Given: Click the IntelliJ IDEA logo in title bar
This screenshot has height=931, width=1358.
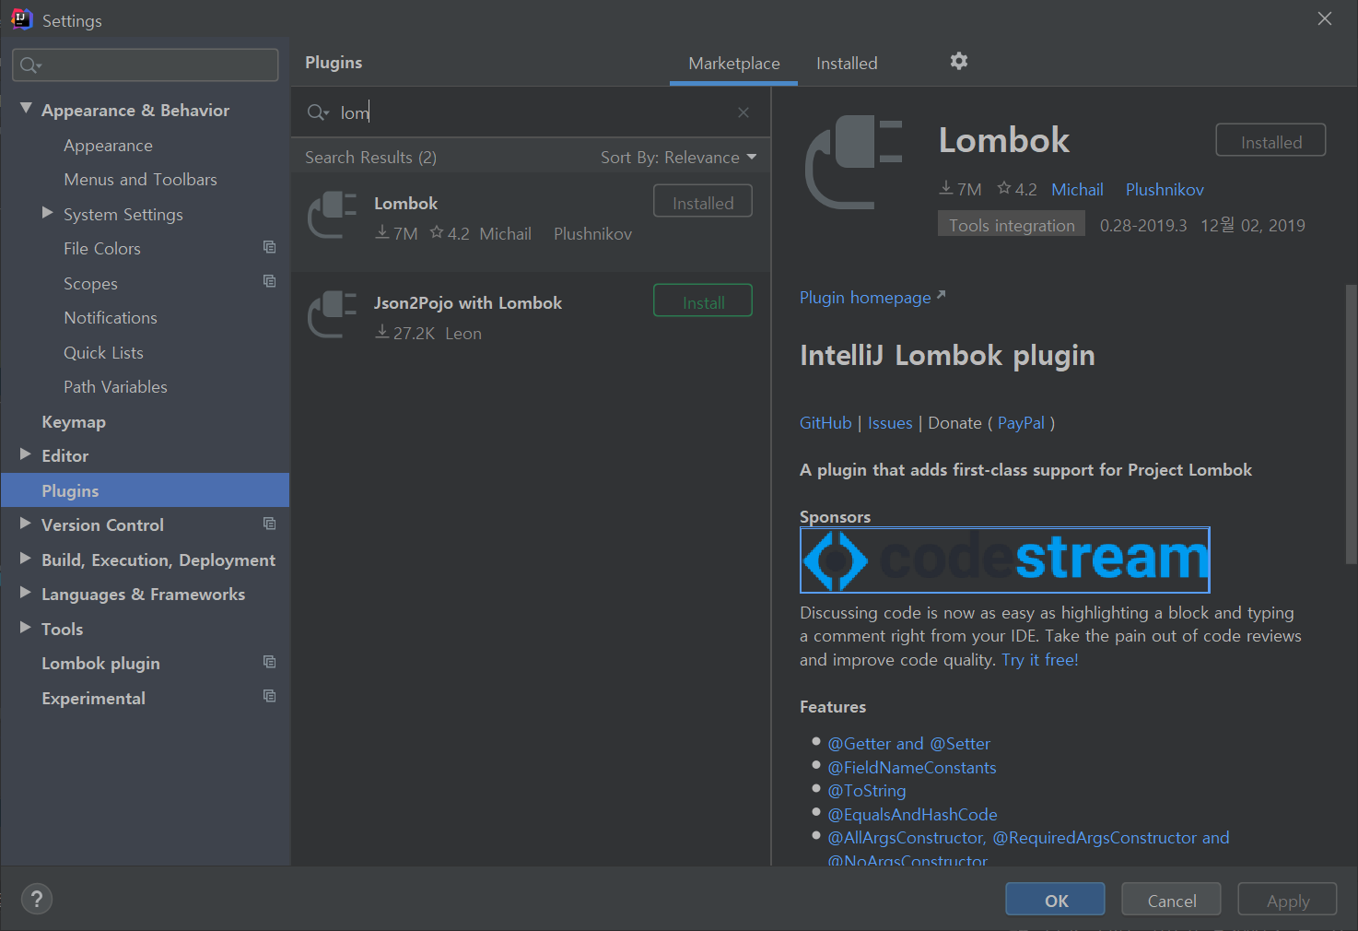Looking at the screenshot, I should click(x=21, y=19).
